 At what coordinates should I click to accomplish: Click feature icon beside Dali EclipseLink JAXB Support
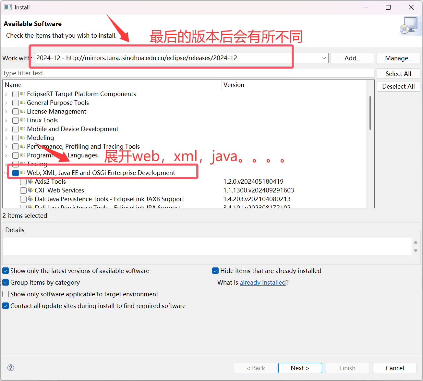pyautogui.click(x=30, y=199)
